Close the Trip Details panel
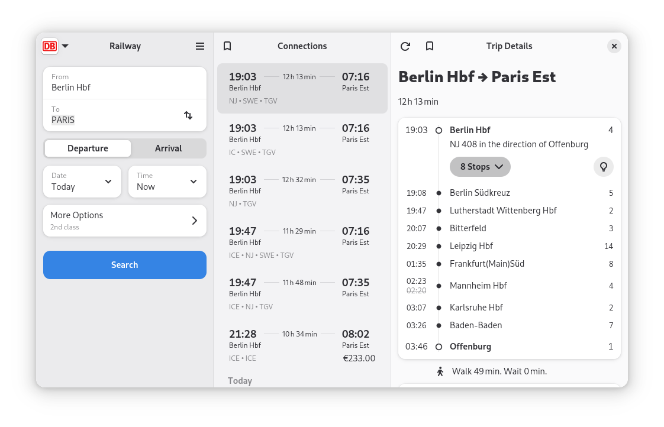This screenshot has width=664, height=427. coord(614,46)
